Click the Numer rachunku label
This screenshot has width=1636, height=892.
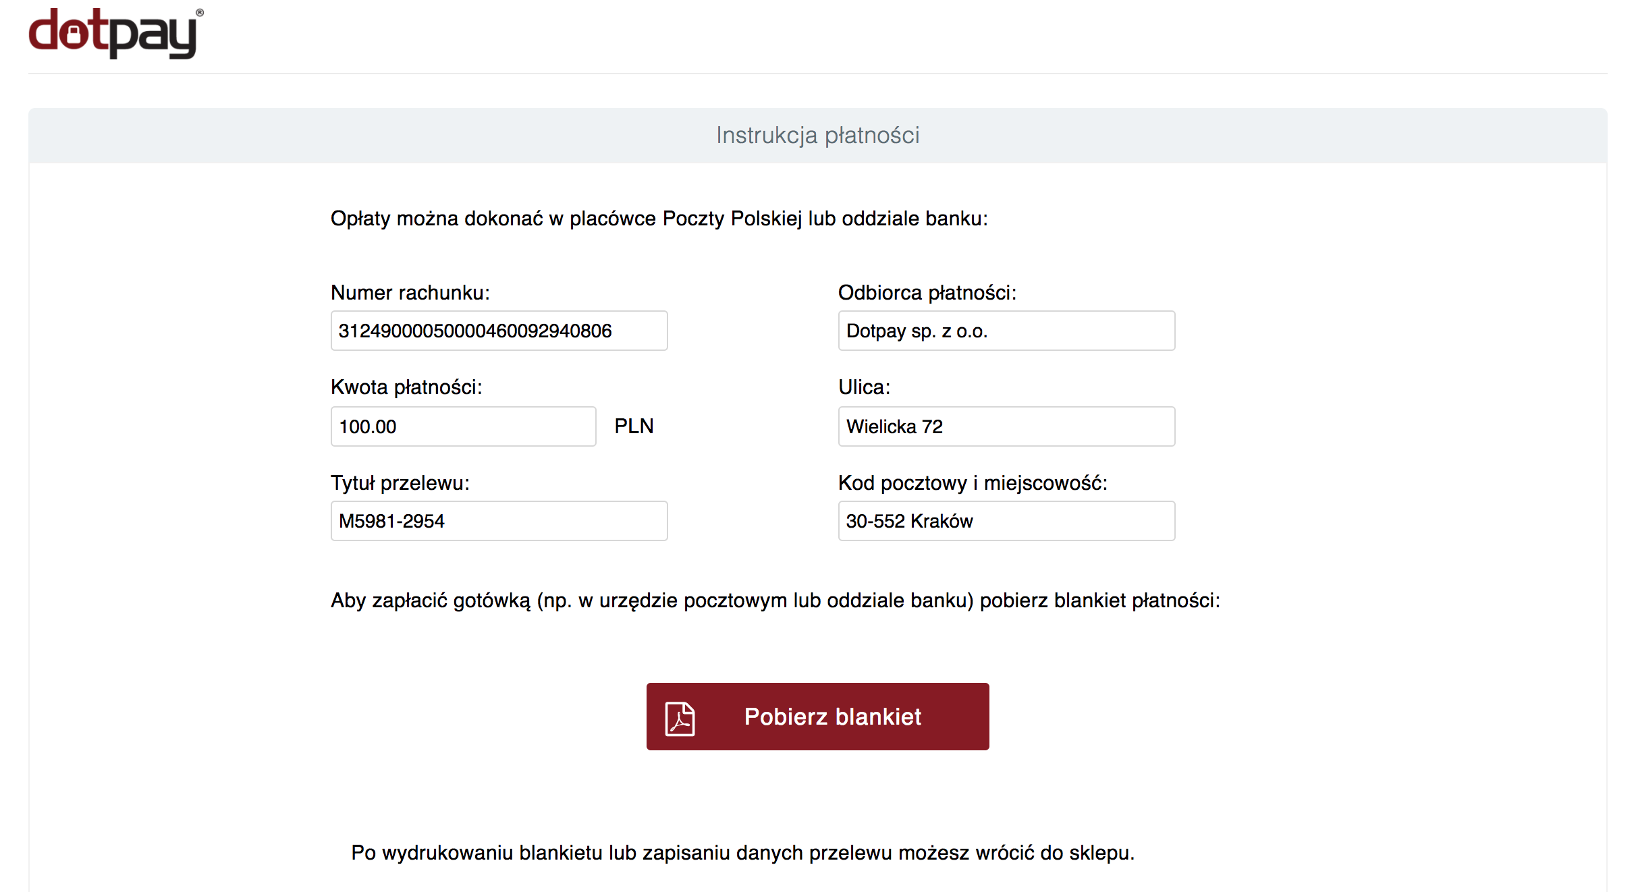click(410, 293)
